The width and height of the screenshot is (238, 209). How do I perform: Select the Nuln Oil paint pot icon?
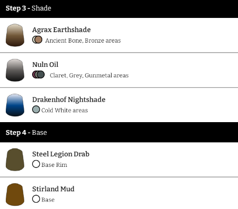(x=15, y=70)
